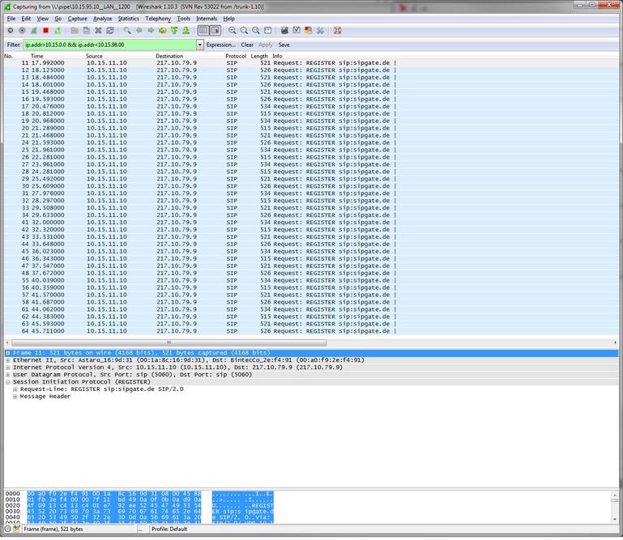
Task: Click the Expression... button
Action: click(220, 45)
